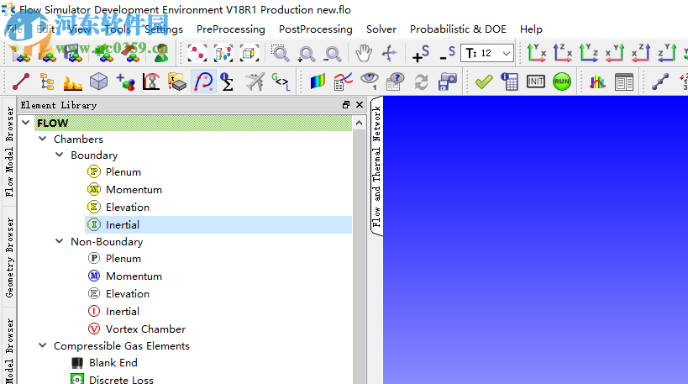688x384 pixels.
Task: Click the green RUN button
Action: [562, 82]
